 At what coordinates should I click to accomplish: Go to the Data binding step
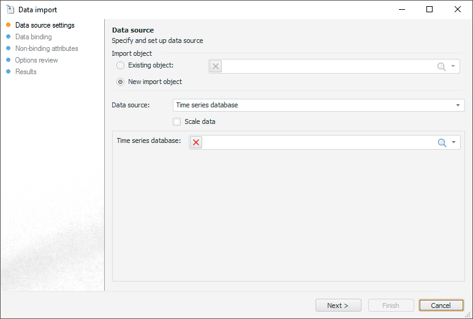pyautogui.click(x=34, y=37)
